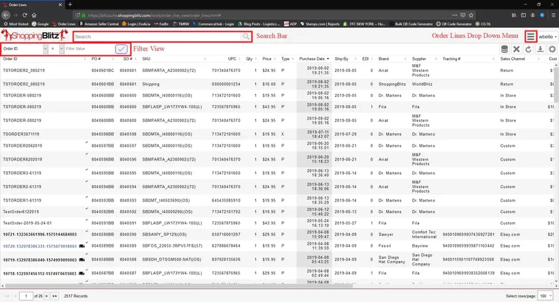Click the ShoppingBlitz logo
The width and height of the screenshot is (559, 302).
click(35, 35)
